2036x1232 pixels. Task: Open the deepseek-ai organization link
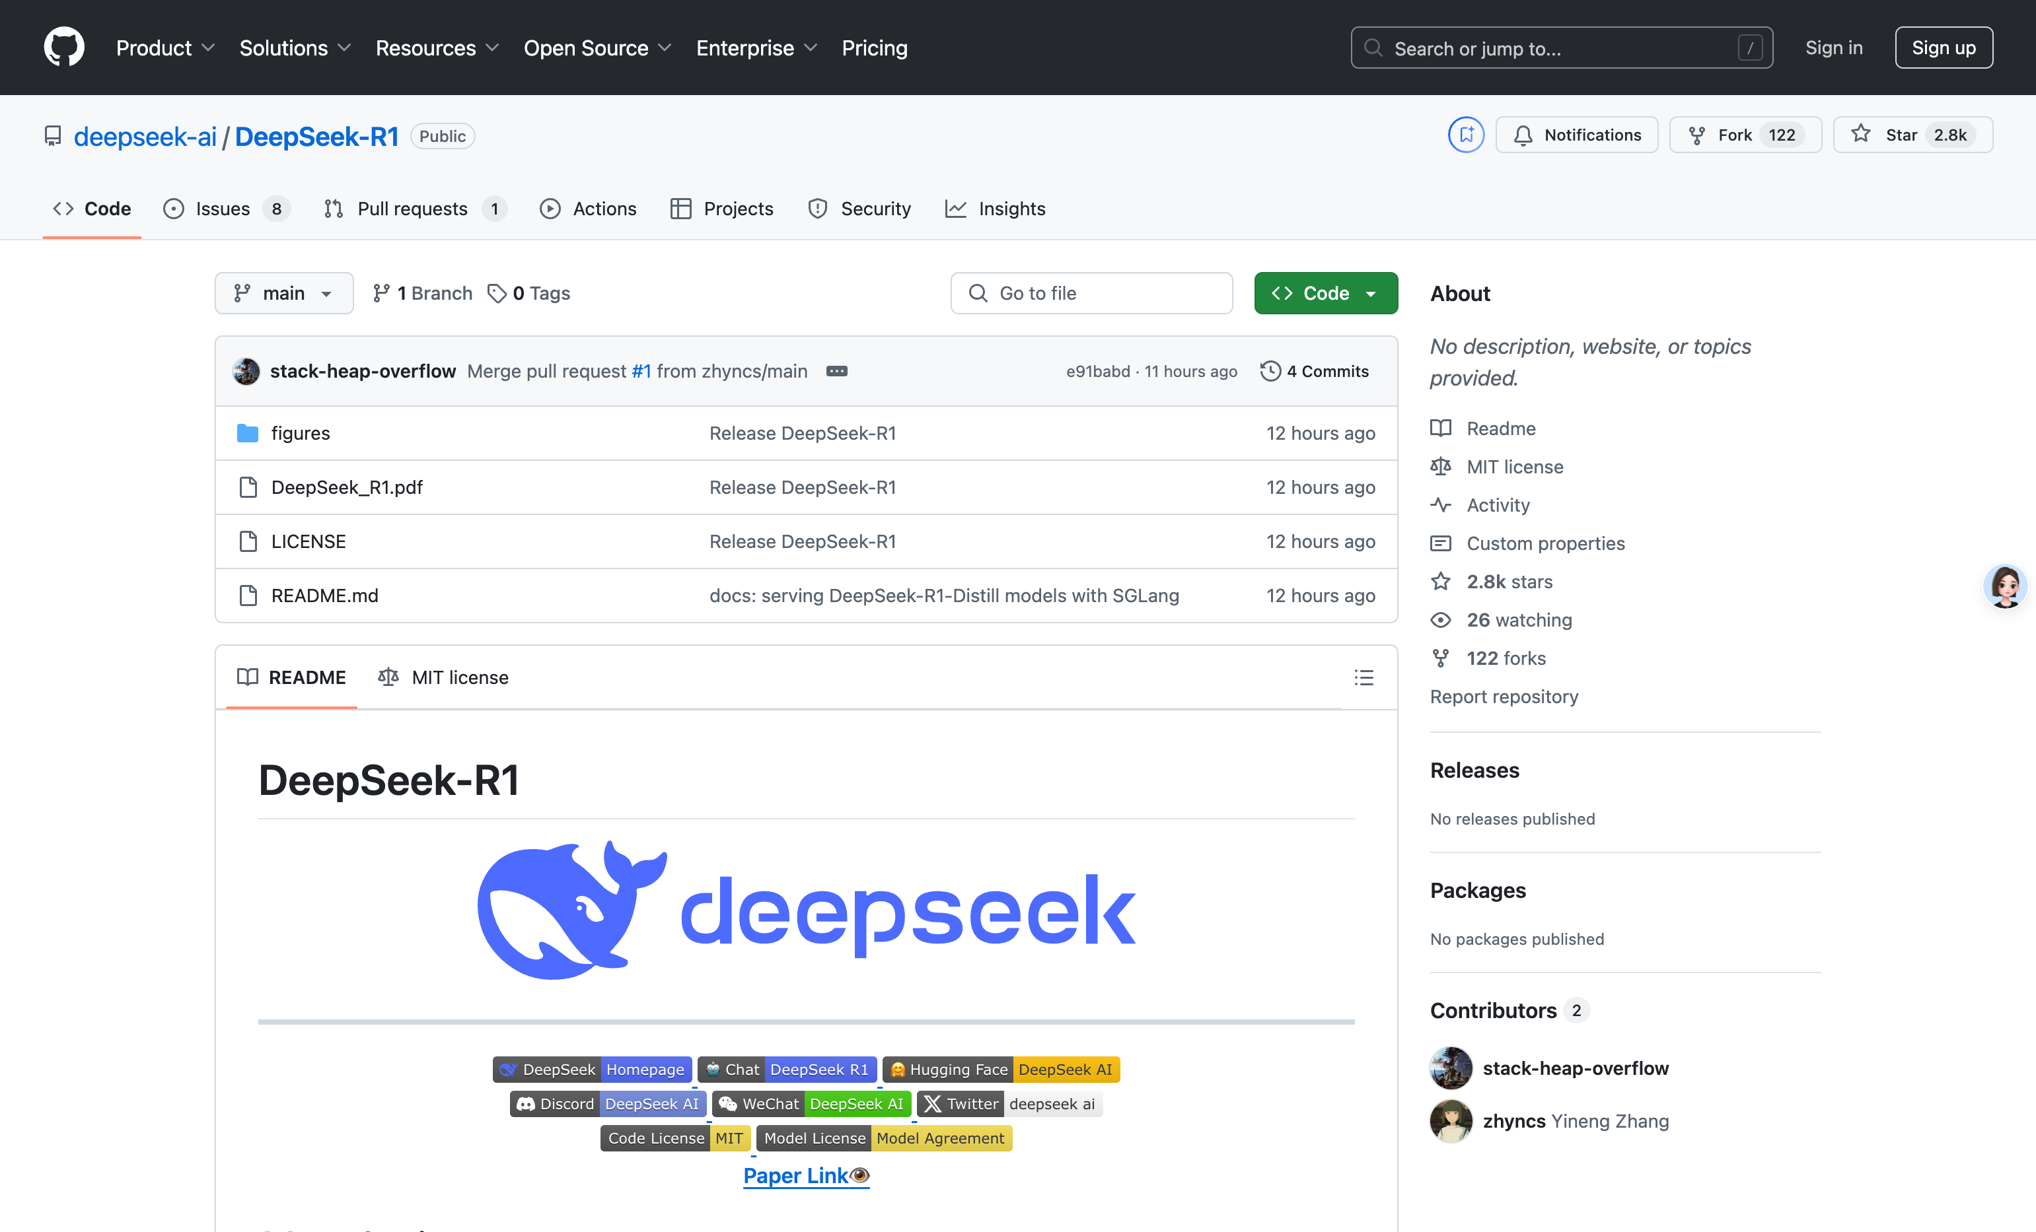coord(145,136)
